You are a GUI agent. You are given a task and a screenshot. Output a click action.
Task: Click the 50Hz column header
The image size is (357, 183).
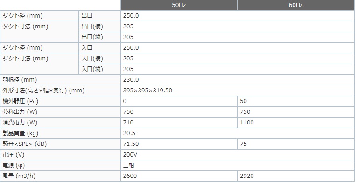tap(179, 5)
